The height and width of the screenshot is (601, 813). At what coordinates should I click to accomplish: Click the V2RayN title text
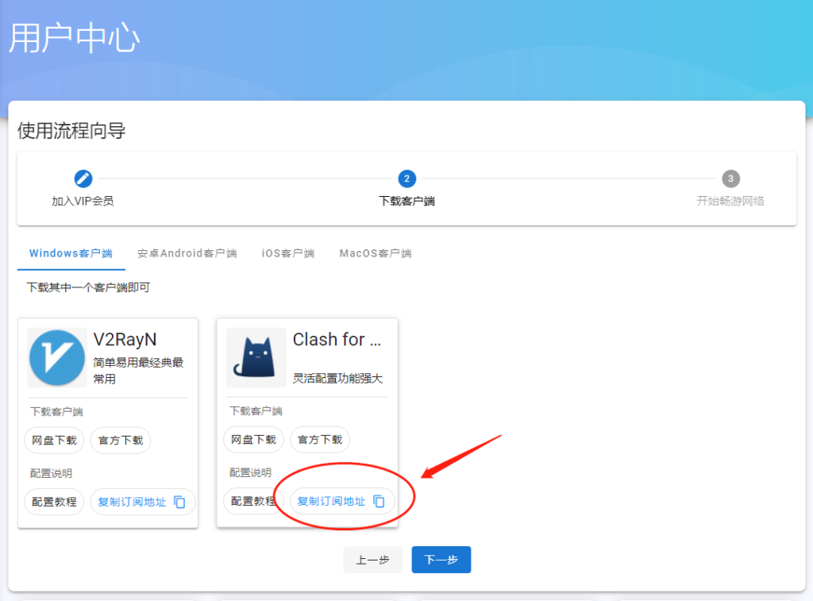pos(125,340)
